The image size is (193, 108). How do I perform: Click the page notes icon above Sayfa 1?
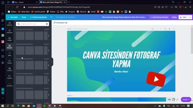(153, 29)
